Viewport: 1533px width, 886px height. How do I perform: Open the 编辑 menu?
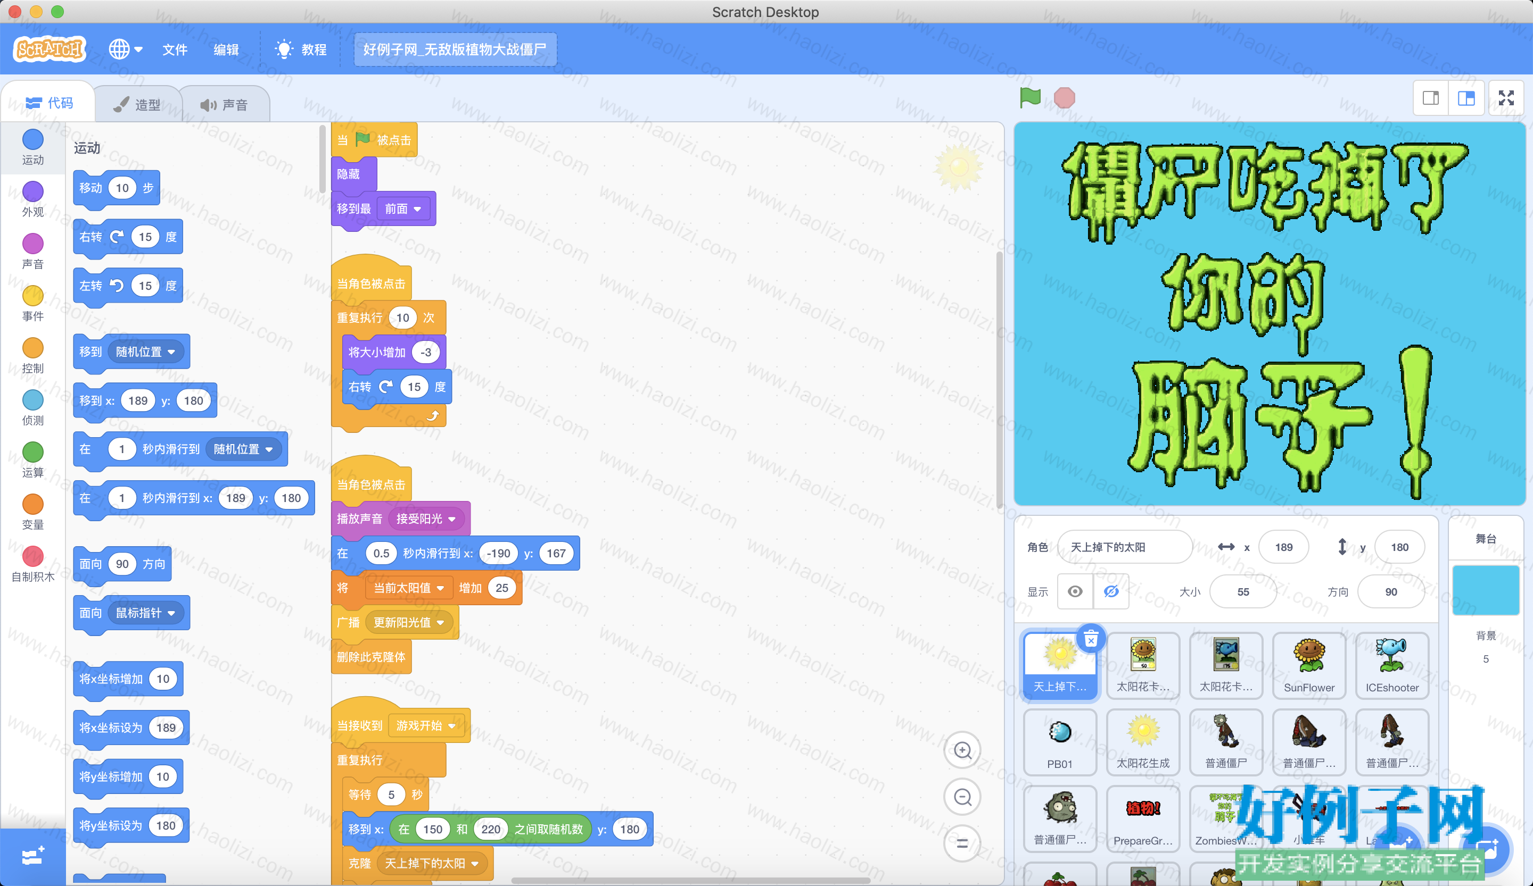point(226,50)
